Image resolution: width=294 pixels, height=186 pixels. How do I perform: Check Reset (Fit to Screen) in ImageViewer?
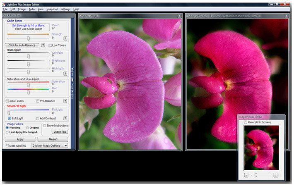246,122
